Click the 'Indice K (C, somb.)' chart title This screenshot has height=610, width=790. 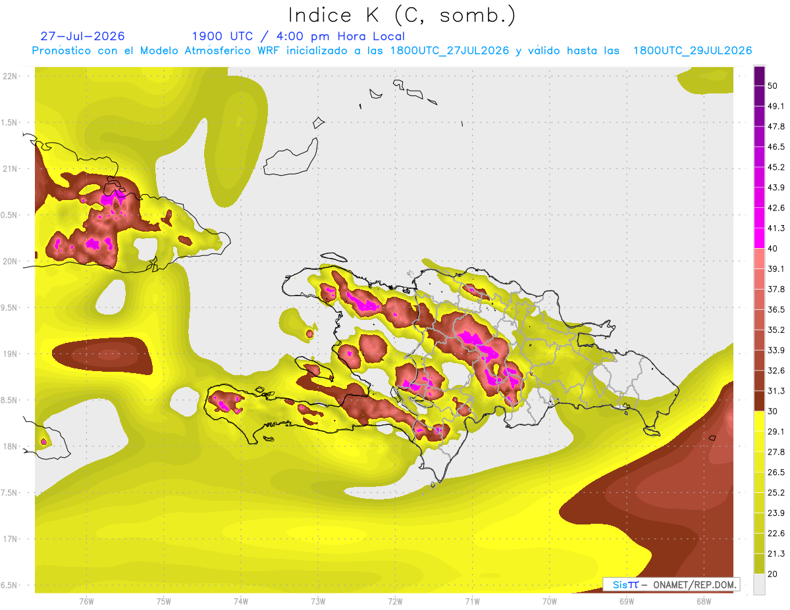(402, 16)
